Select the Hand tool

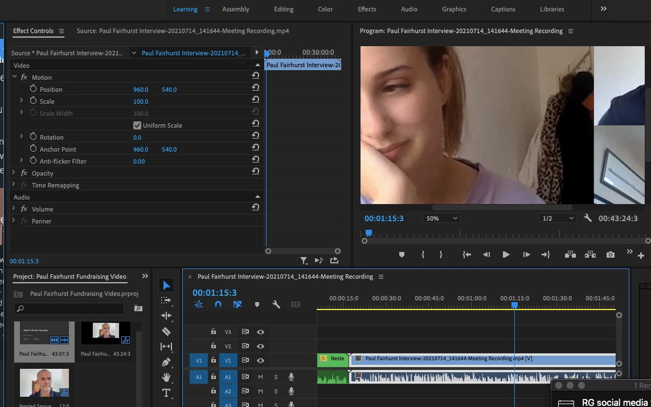(166, 377)
